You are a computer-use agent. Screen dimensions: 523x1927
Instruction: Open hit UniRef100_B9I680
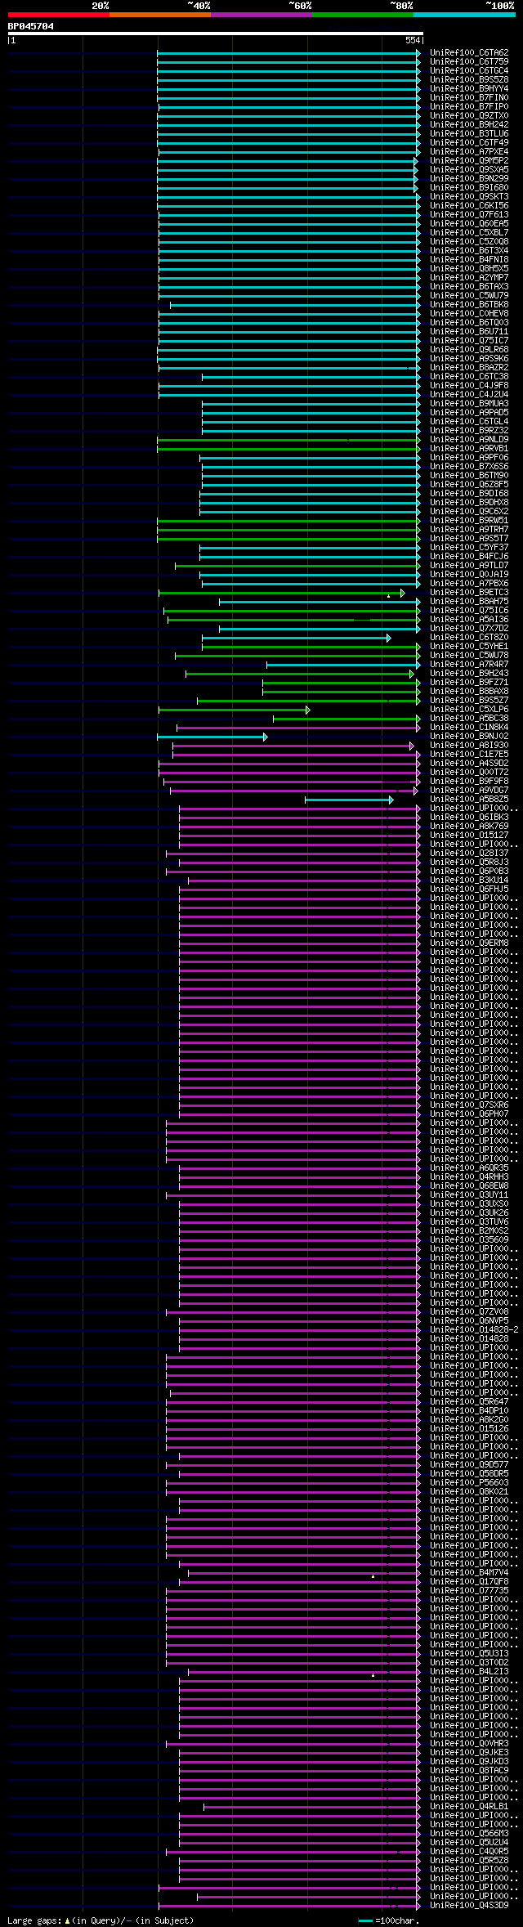point(469,188)
